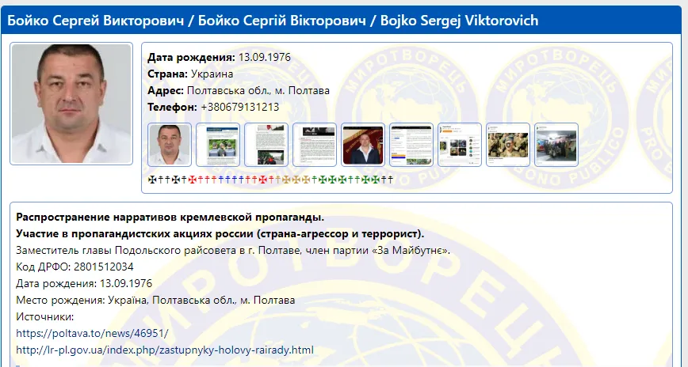The height and width of the screenshot is (367, 688).
Task: Click the large profile photo on the left
Action: tap(71, 103)
